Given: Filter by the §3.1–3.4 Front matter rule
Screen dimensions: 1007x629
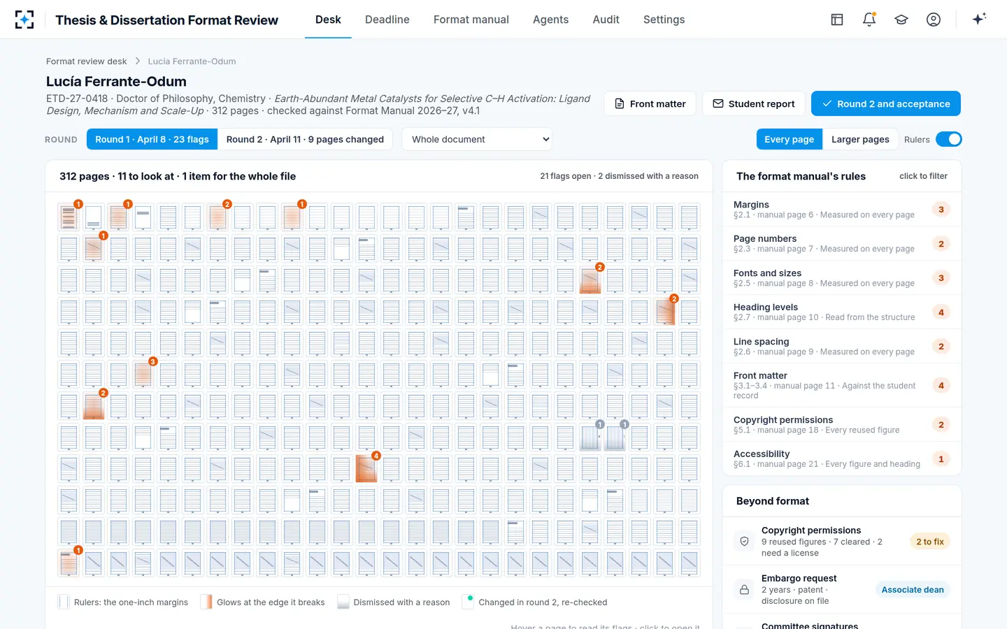Looking at the screenshot, I should [842, 385].
